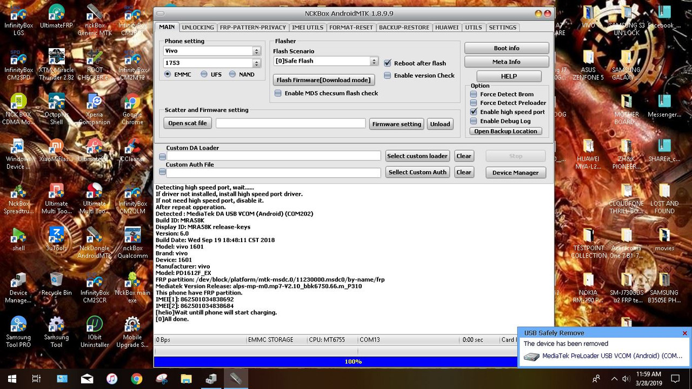Toggle the Reboot after flash checkbox

[387, 63]
